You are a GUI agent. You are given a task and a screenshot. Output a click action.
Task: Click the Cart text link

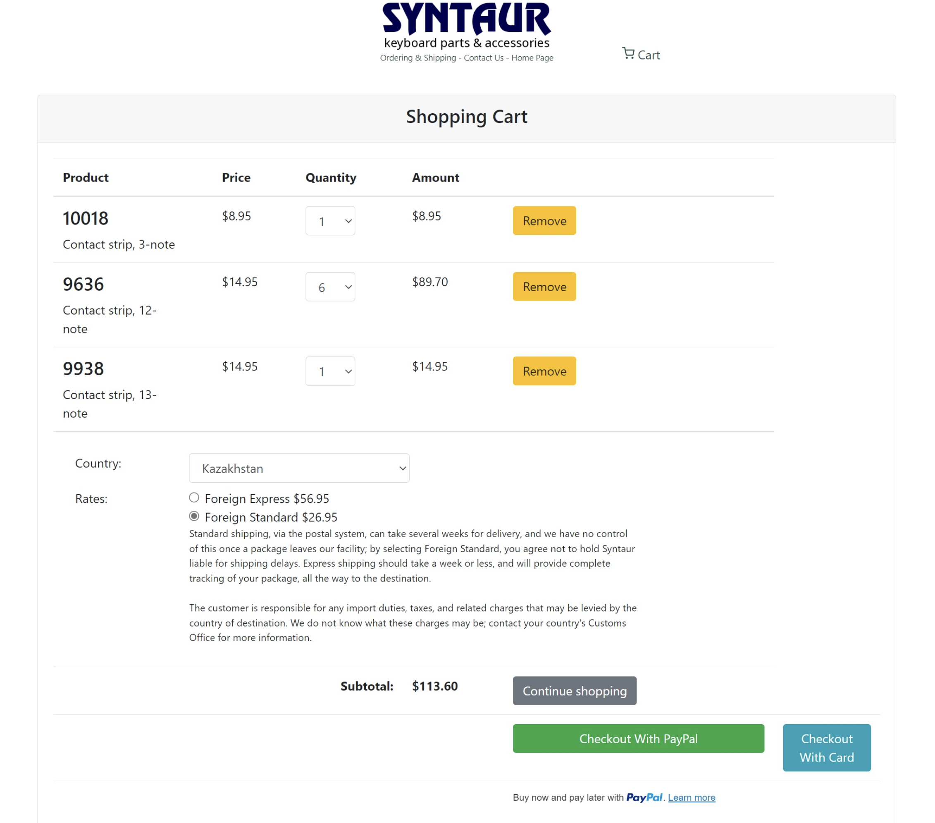coord(648,55)
